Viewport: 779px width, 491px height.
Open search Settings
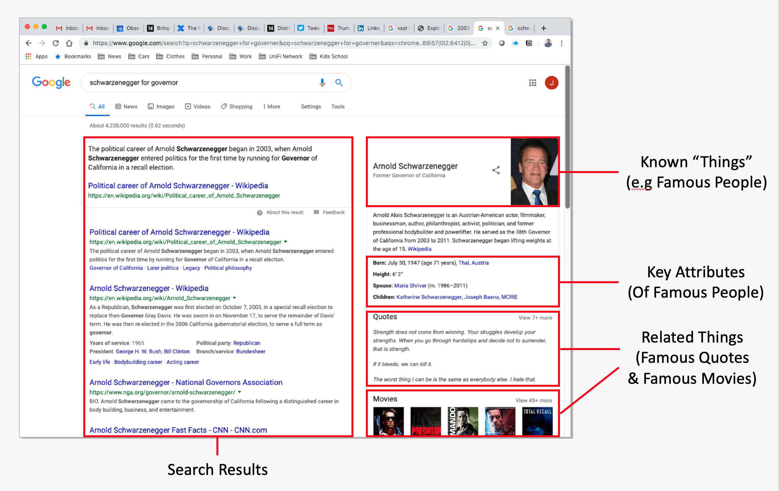311,107
